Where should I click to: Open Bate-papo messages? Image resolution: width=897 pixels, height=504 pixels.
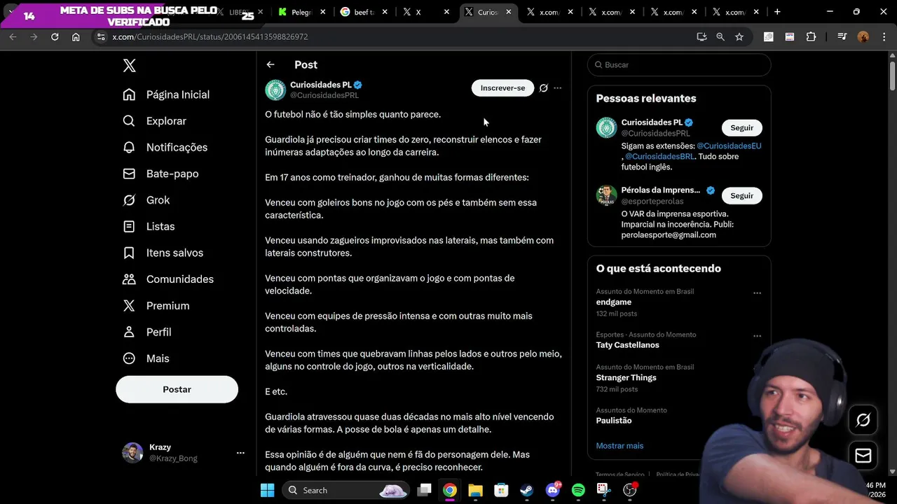[x=160, y=174]
